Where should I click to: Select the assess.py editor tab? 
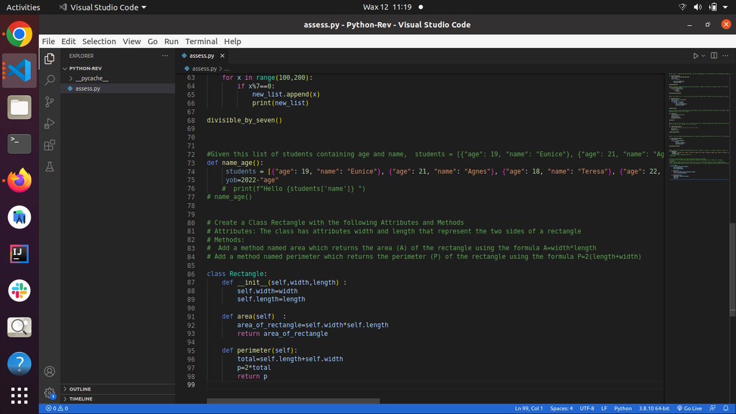point(203,56)
